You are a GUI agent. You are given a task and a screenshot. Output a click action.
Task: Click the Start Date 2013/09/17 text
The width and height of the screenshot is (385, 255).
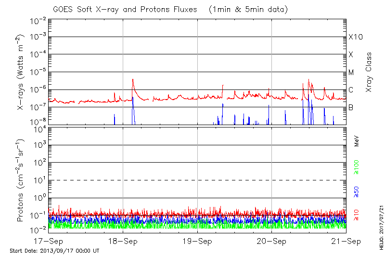[54, 251]
